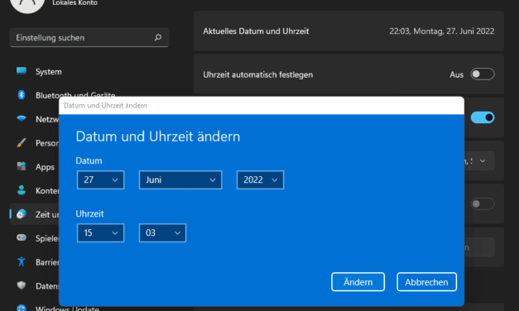This screenshot has height=311, width=519.
Task: Open the month dropdown showing Juni
Action: point(180,180)
